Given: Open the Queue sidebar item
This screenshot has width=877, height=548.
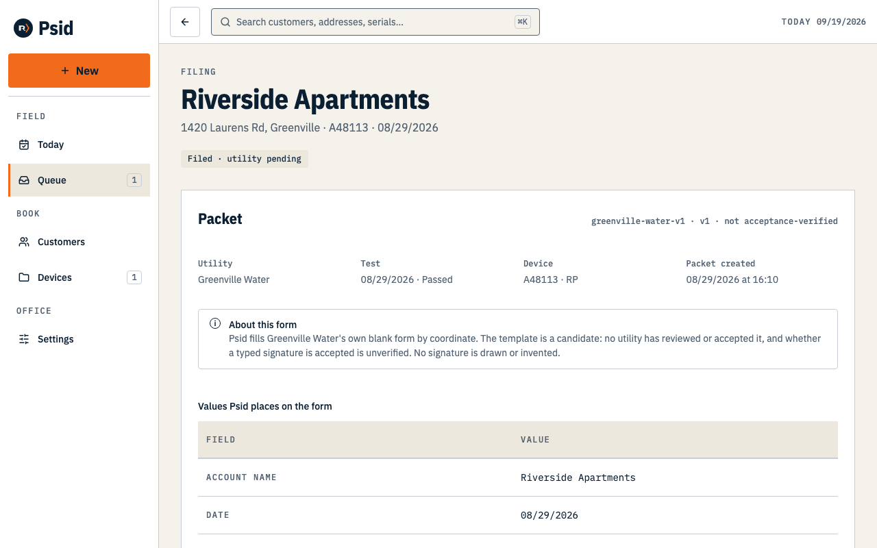Looking at the screenshot, I should click(x=79, y=180).
